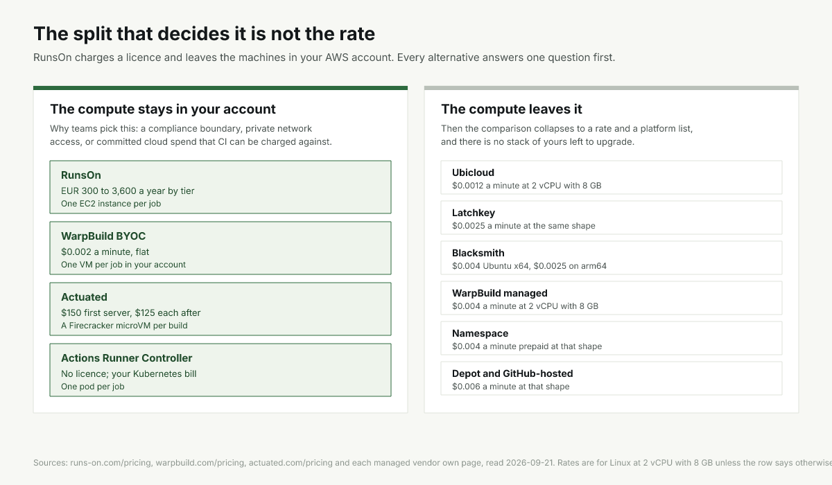Click the Ubicloud row
Image resolution: width=832 pixels, height=485 pixels.
coord(612,177)
